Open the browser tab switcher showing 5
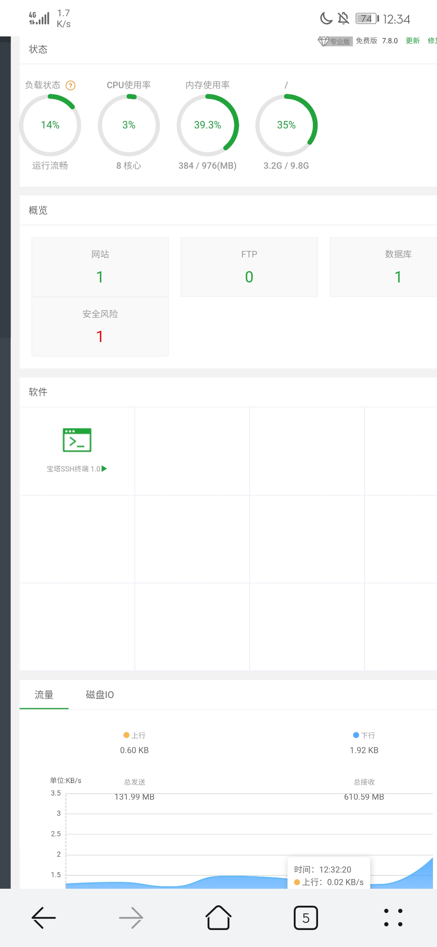 (306, 917)
